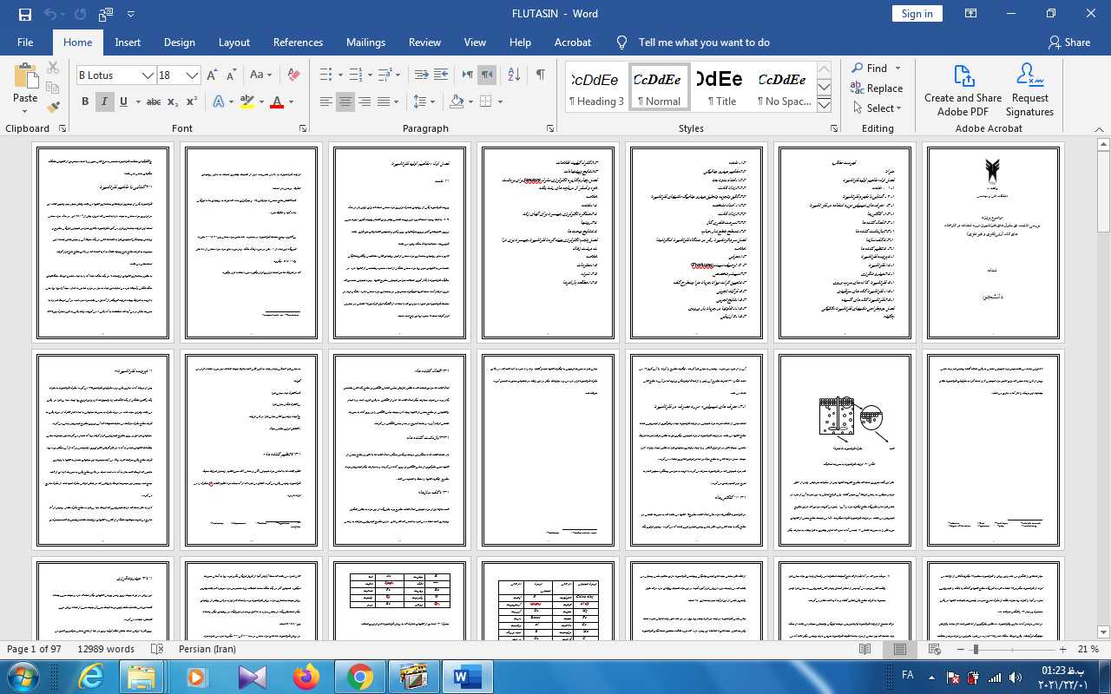This screenshot has width=1111, height=694.
Task: Apply subscript formatting
Action: pyautogui.click(x=173, y=102)
